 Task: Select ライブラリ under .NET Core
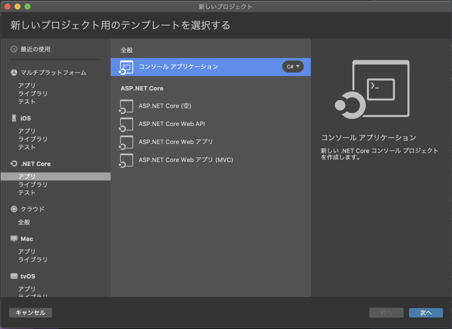click(x=30, y=184)
